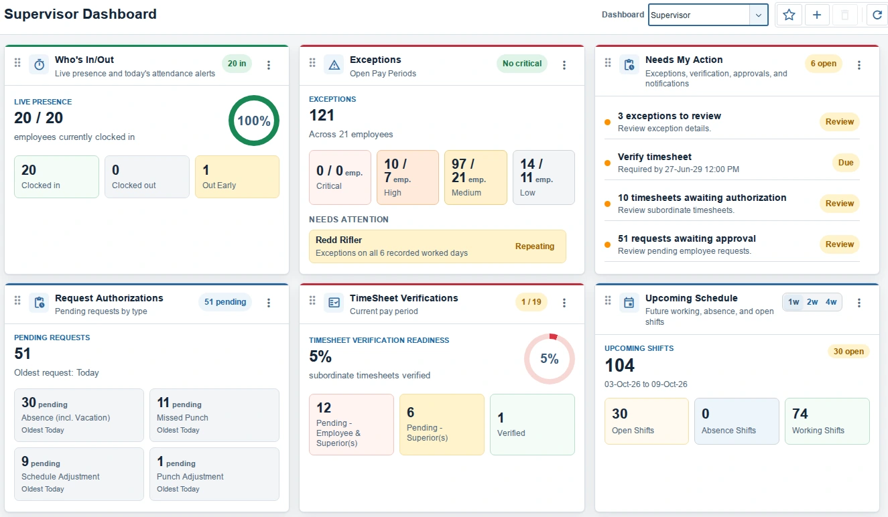
Task: Grab the TimeSheet Verifications drag handle
Action: click(x=312, y=301)
